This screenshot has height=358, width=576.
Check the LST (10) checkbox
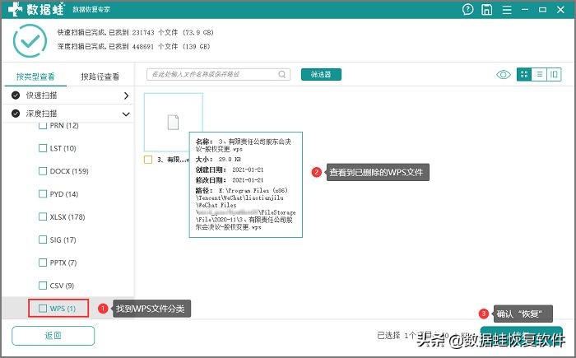[43, 148]
